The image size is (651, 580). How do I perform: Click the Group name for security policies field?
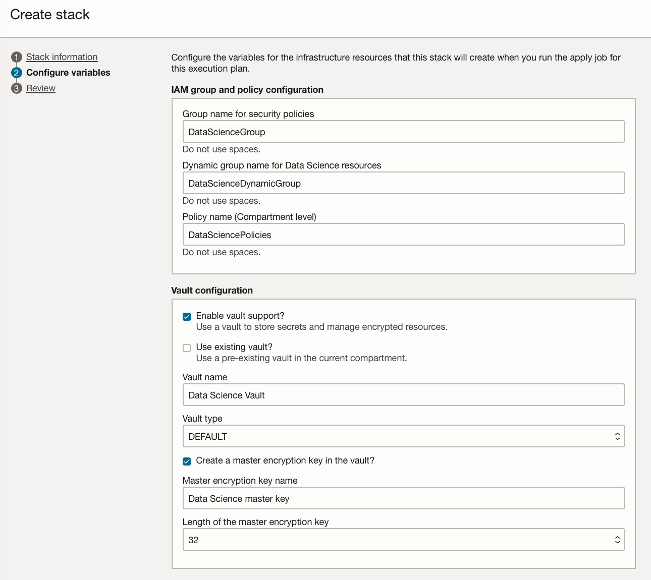[x=403, y=132]
